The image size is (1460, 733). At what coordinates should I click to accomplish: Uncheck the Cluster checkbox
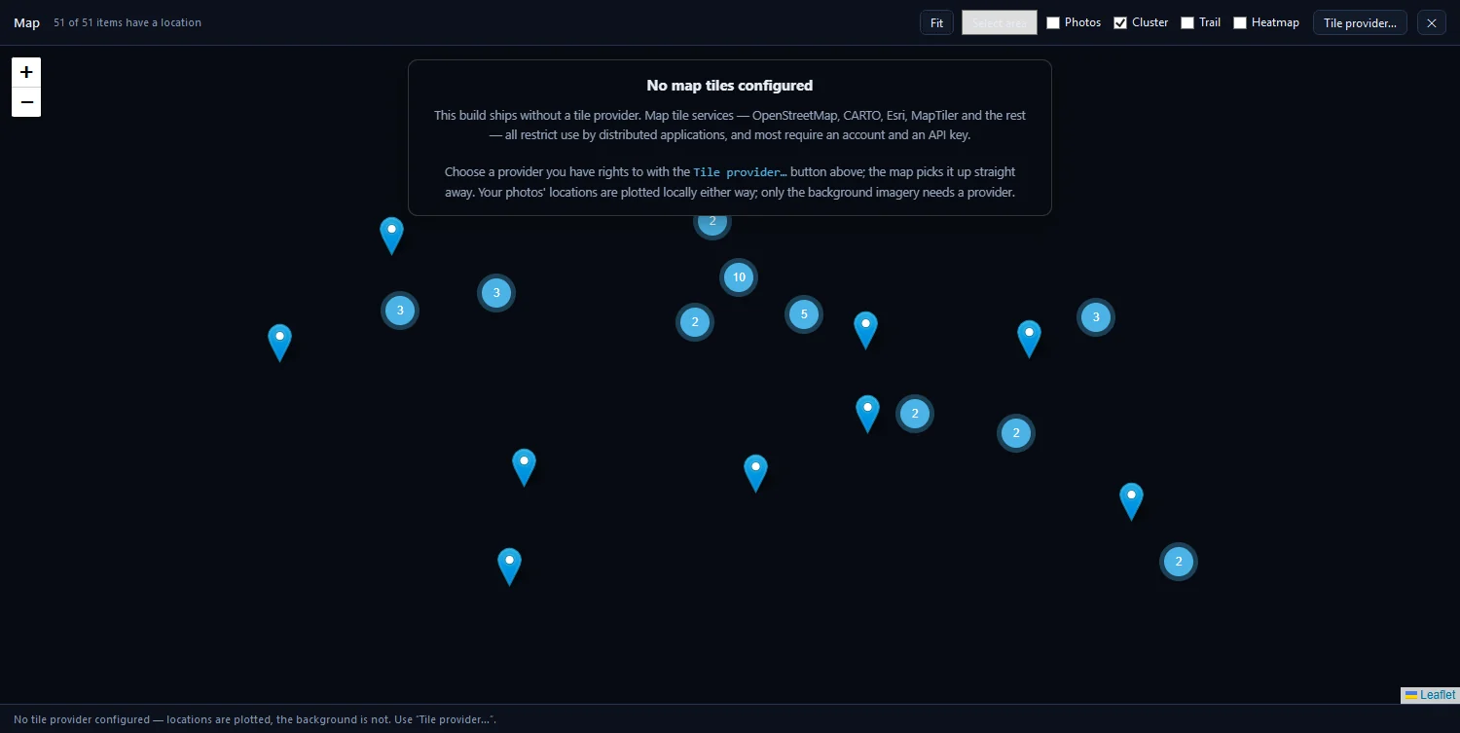[1120, 22]
